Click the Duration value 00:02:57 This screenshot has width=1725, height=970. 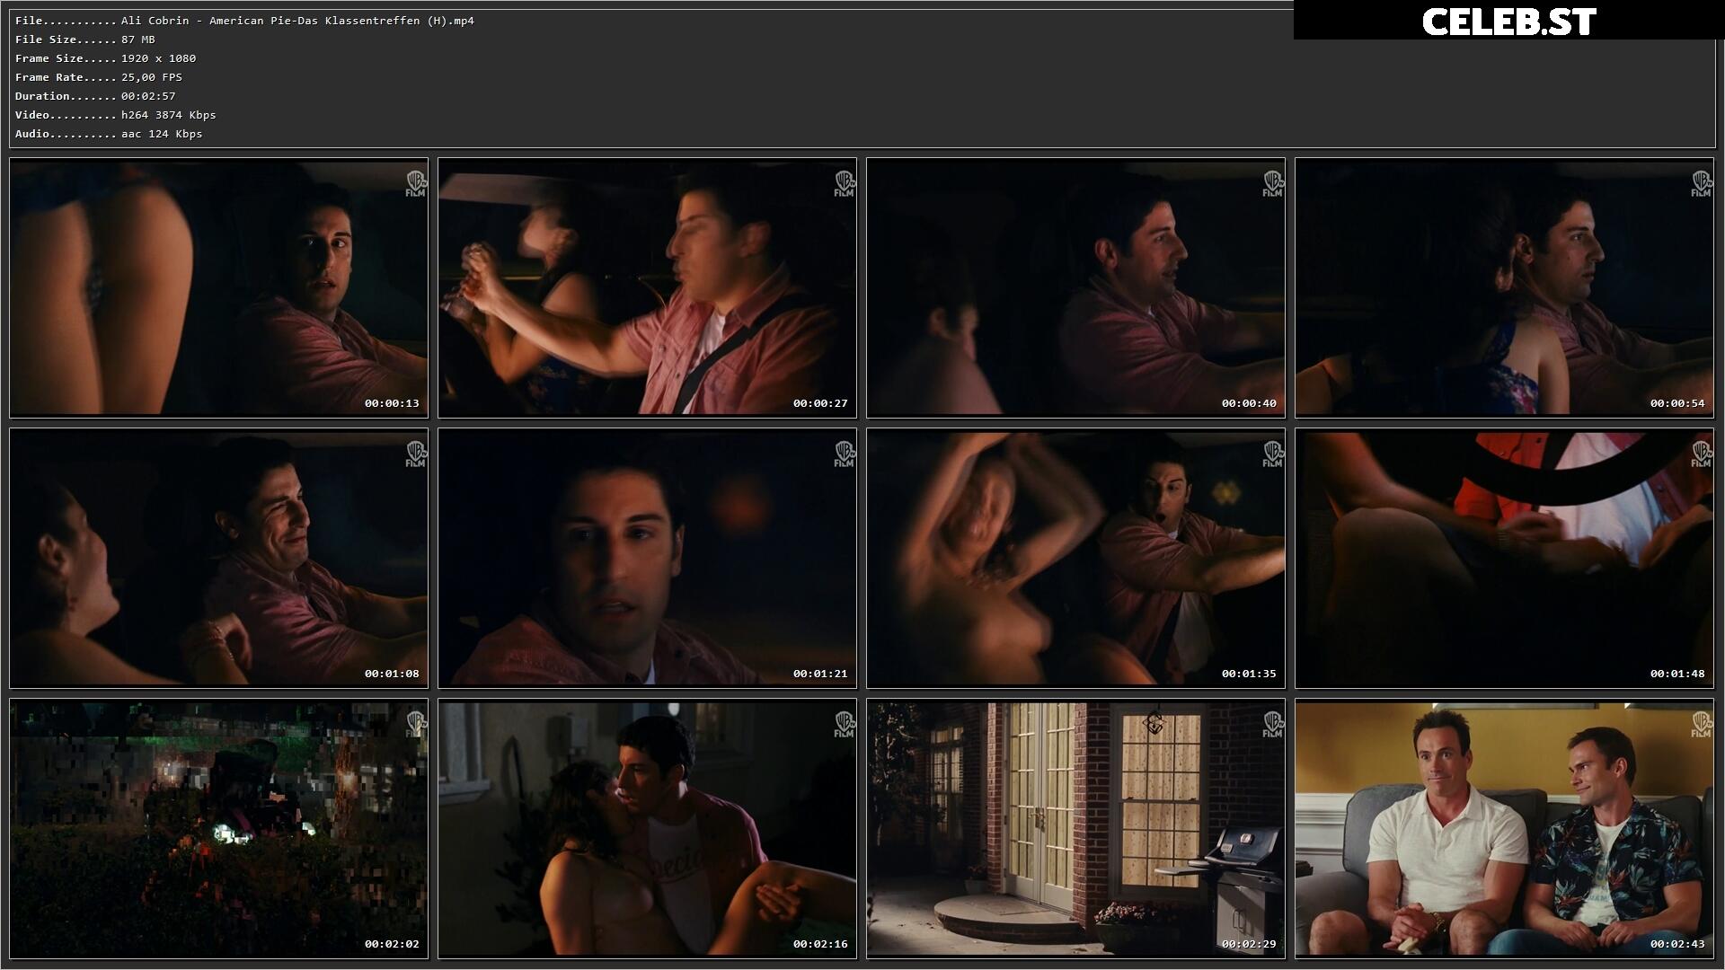148,96
